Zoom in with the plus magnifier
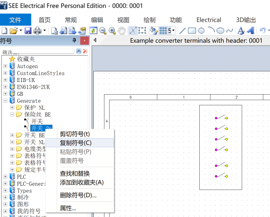 point(112,31)
